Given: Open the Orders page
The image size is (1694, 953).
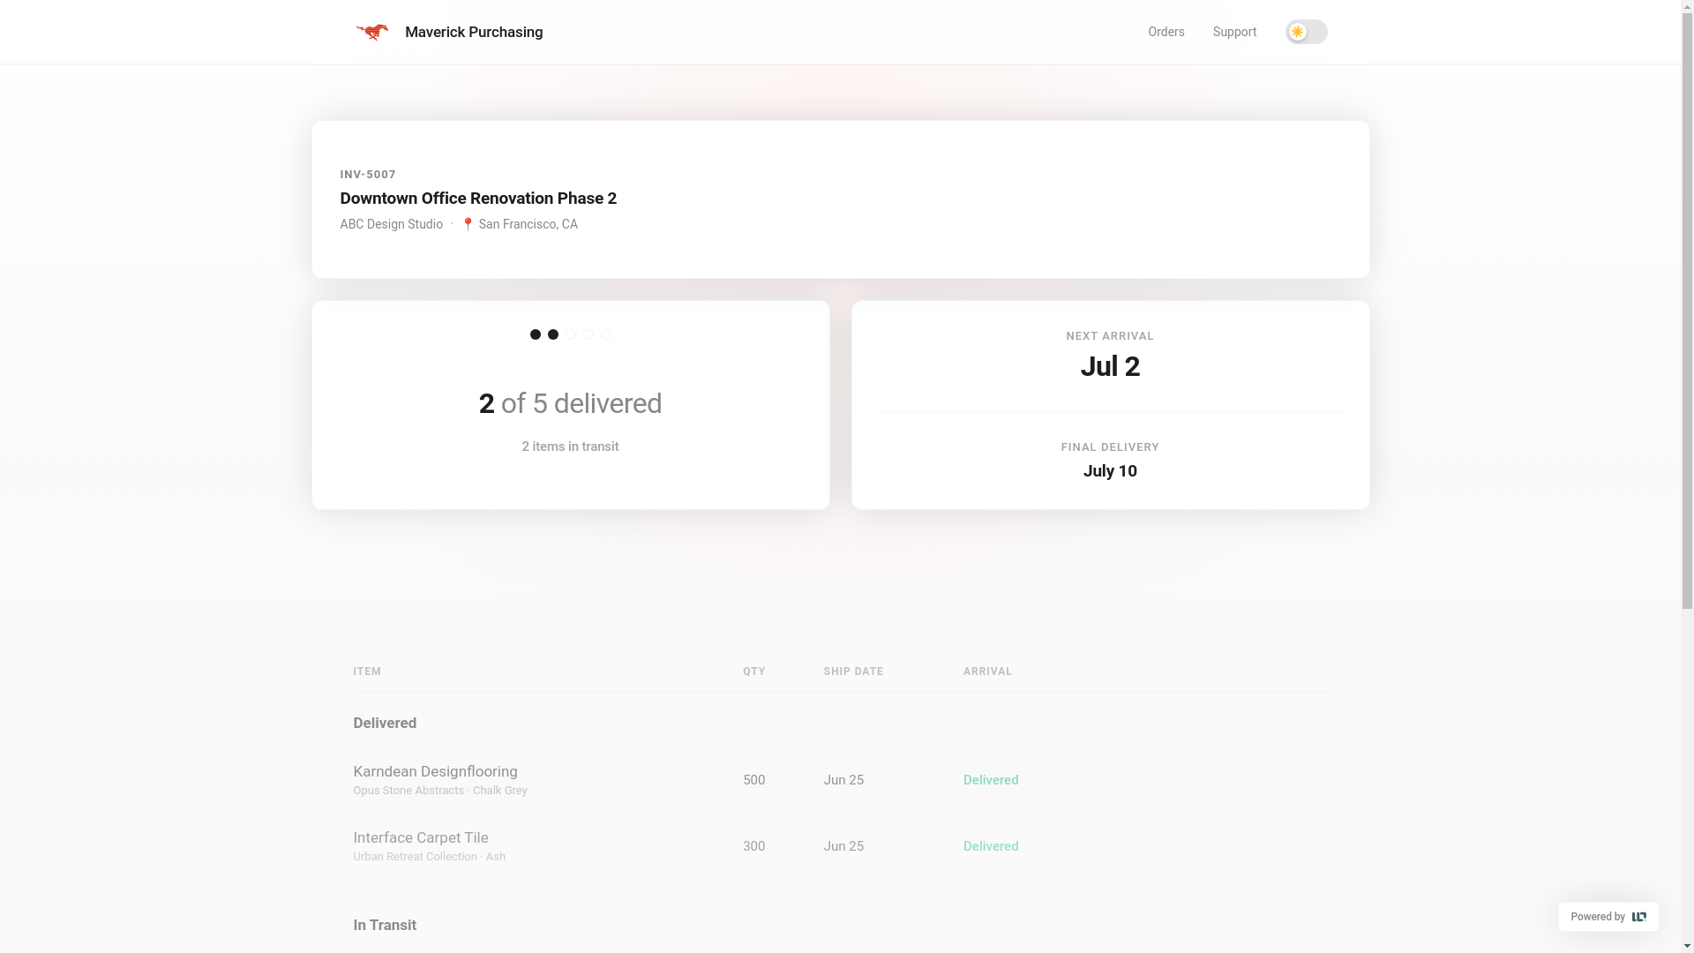Looking at the screenshot, I should 1166,32.
